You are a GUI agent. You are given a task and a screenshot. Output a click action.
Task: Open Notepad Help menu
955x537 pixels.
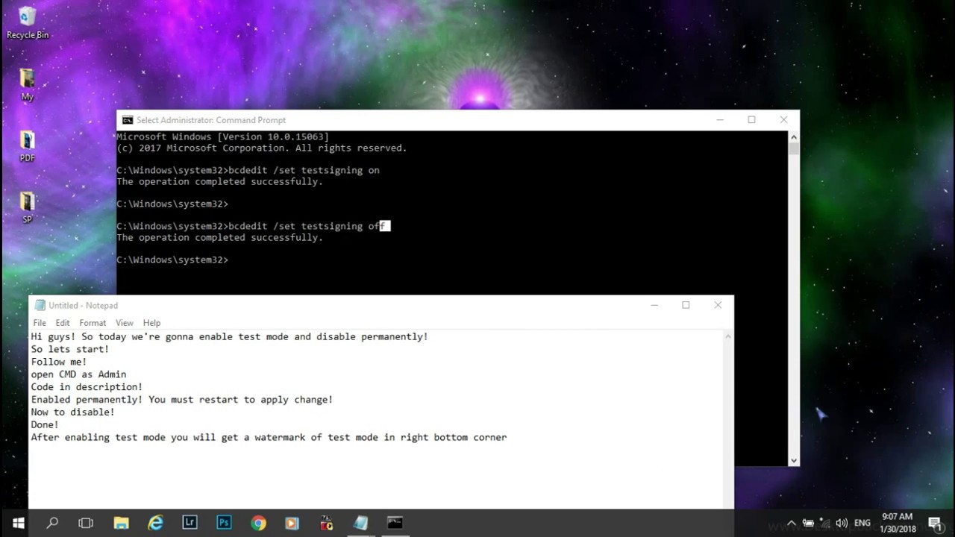151,323
